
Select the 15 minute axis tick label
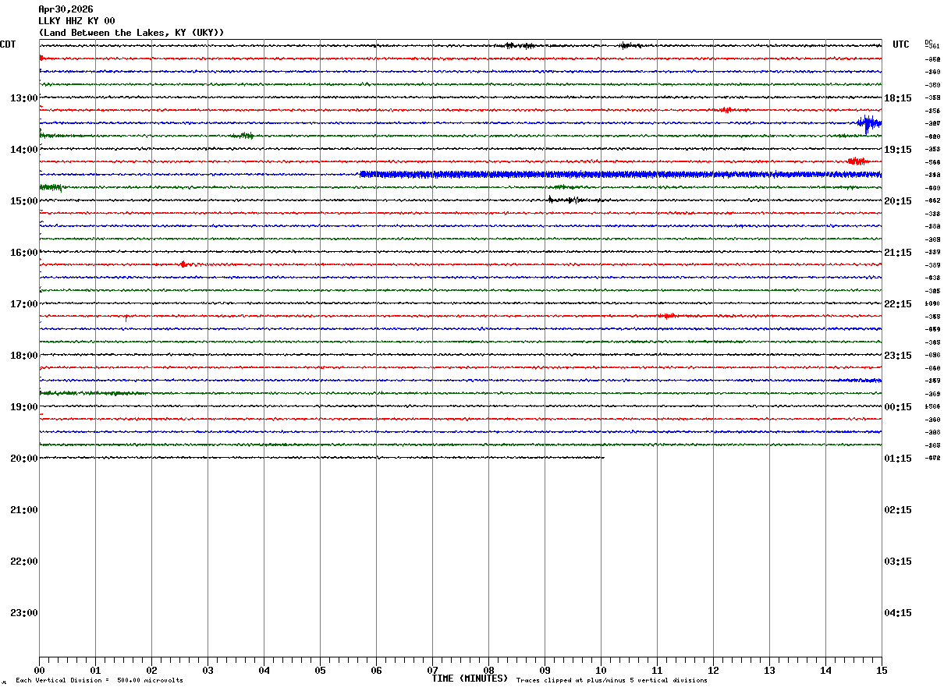coord(882,671)
